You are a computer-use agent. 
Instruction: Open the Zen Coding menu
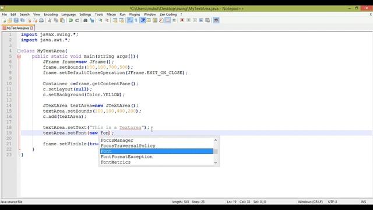[x=168, y=14]
